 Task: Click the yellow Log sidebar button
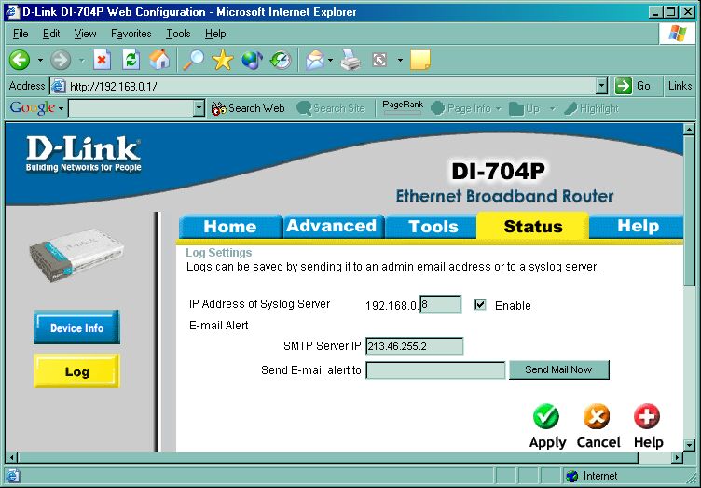tap(76, 371)
